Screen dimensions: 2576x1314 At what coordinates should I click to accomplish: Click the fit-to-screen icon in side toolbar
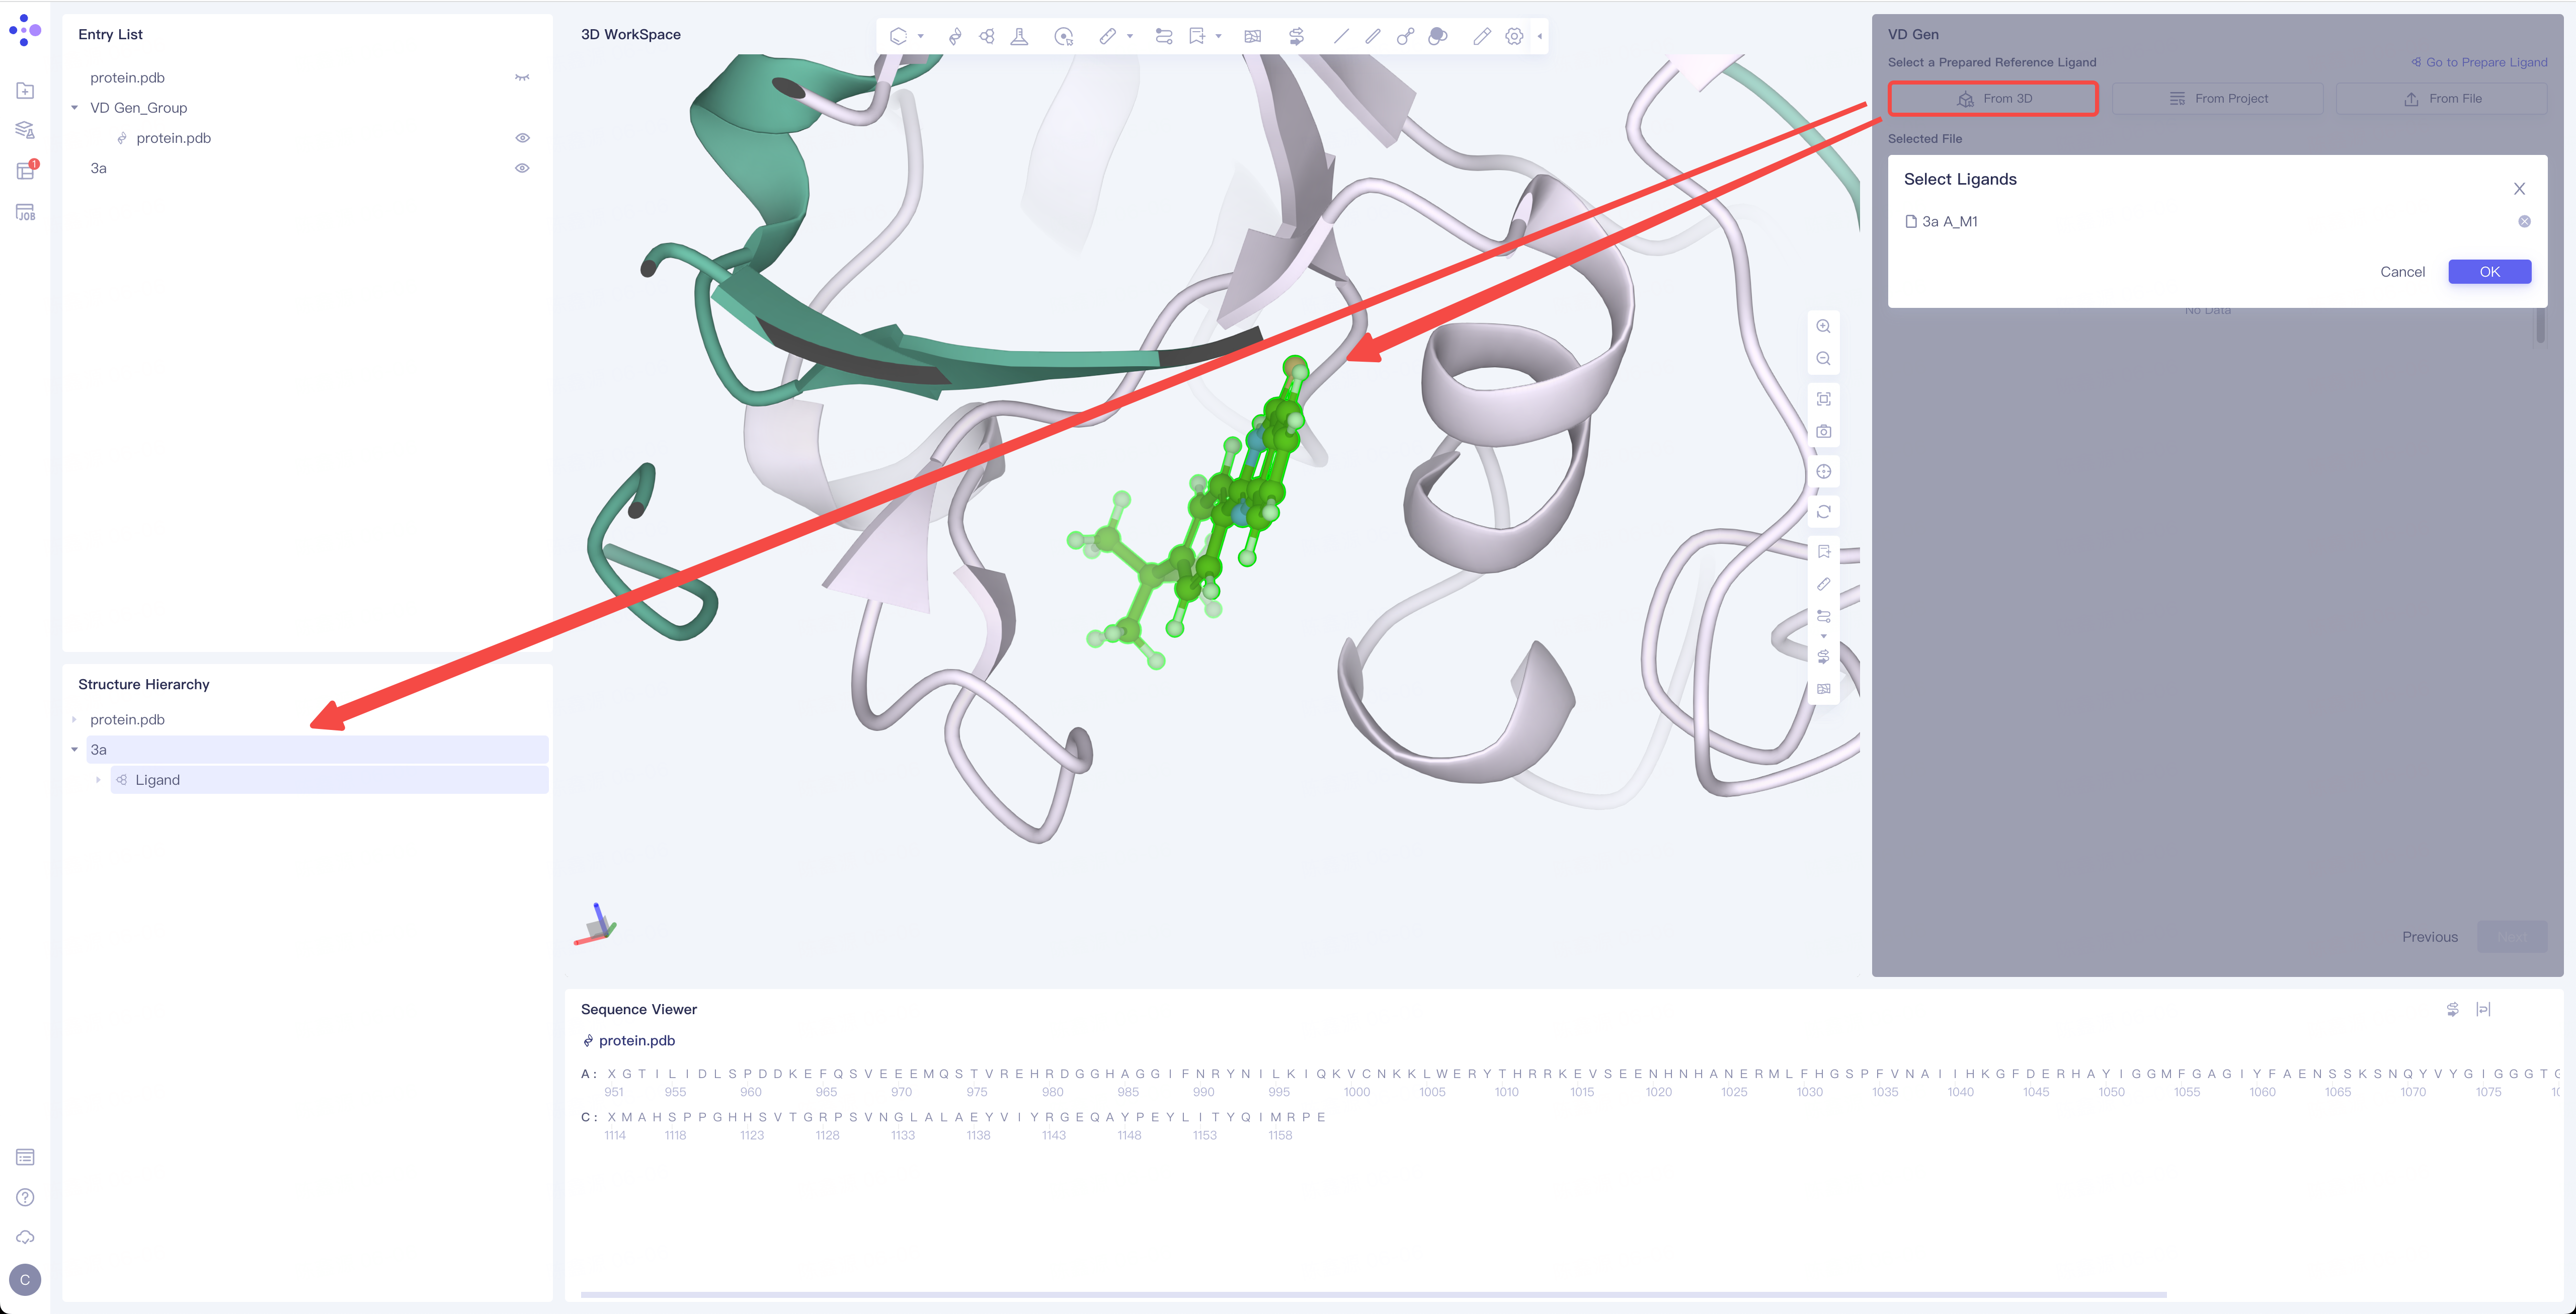click(x=1823, y=399)
